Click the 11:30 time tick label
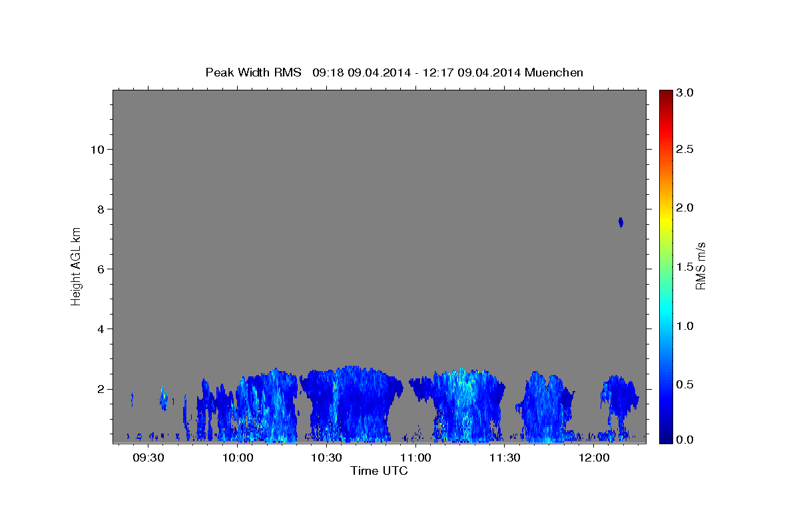The height and width of the screenshot is (532, 799). (x=505, y=458)
